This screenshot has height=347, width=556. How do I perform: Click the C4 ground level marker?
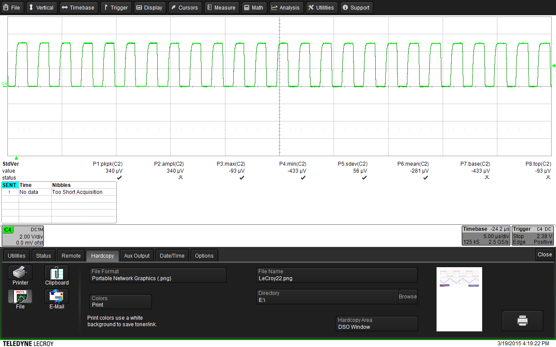[4, 83]
